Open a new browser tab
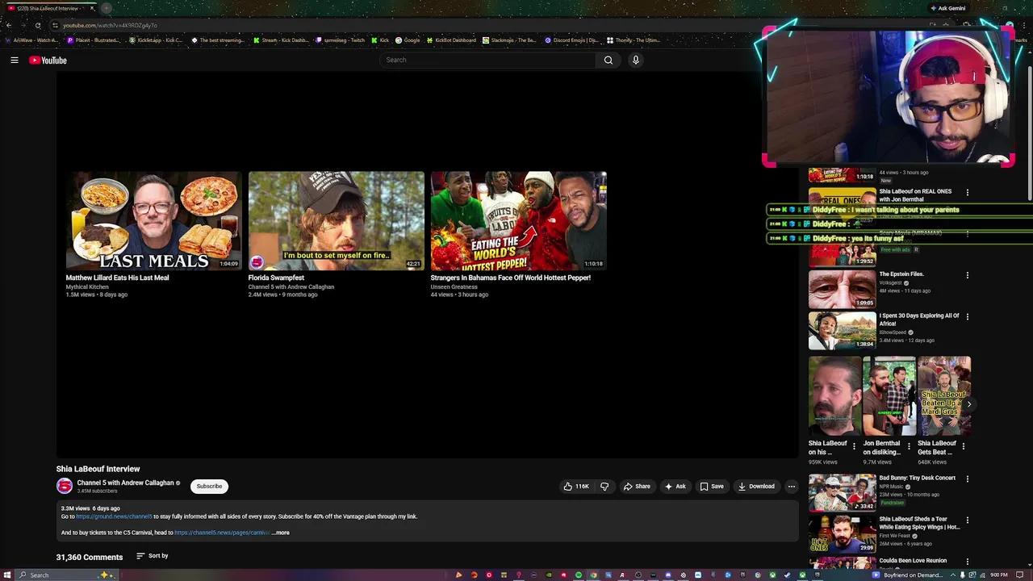Screen dimensions: 1033x581 click(x=106, y=8)
